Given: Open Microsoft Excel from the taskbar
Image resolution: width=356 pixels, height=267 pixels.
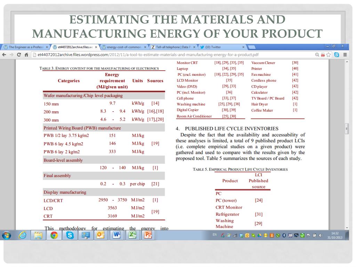Looking at the screenshot, I should coord(132,235).
